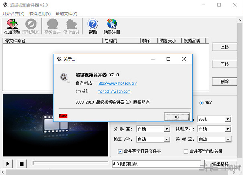Image resolution: width=243 pixels, height=175 pixels.
Task: Toggle 合并完毕打开文件夹 checkbox
Action: pyautogui.click(x=120, y=152)
